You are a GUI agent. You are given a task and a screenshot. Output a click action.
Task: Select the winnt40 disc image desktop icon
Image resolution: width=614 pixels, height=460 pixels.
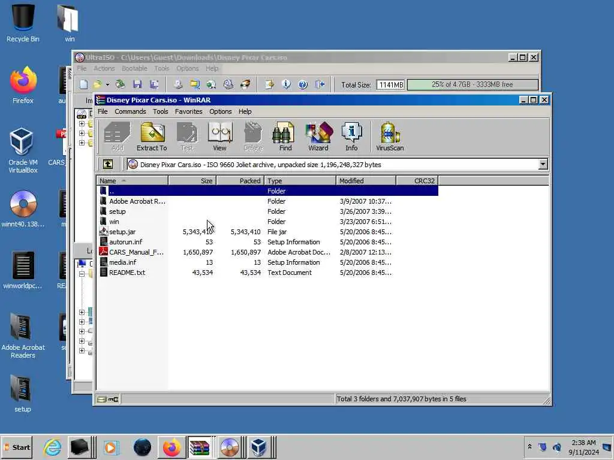[x=23, y=209]
